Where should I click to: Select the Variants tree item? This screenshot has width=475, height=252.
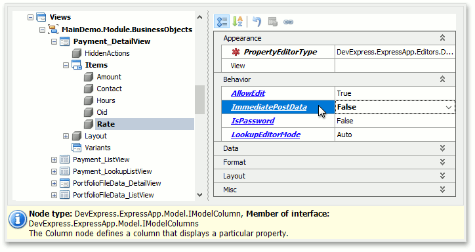pos(98,148)
